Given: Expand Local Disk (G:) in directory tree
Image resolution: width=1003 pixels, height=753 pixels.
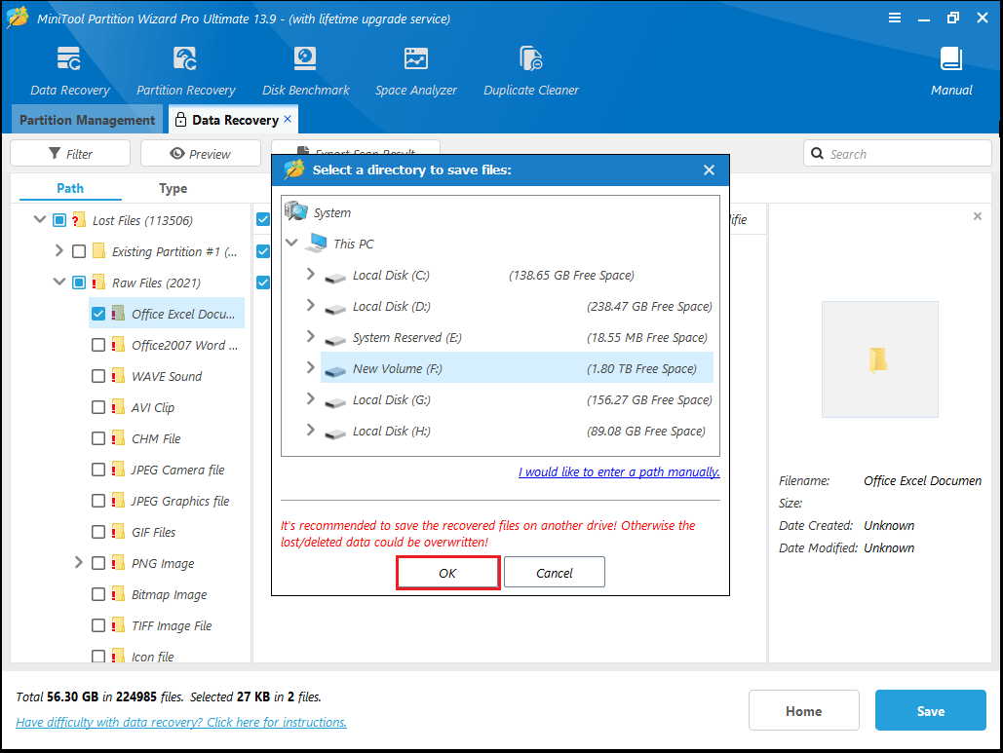Looking at the screenshot, I should click(x=311, y=398).
